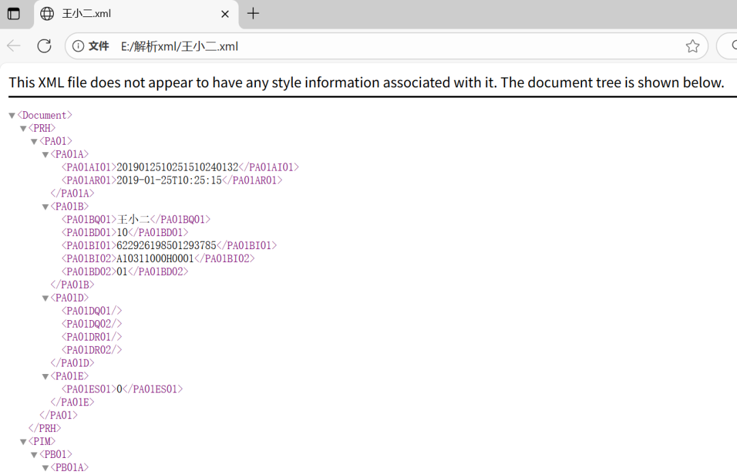
Task: Click empty tag PA01DQ02
Action: coord(91,323)
